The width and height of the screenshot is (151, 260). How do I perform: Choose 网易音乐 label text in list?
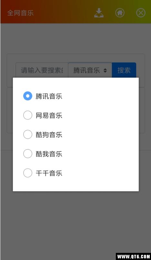pos(49,115)
